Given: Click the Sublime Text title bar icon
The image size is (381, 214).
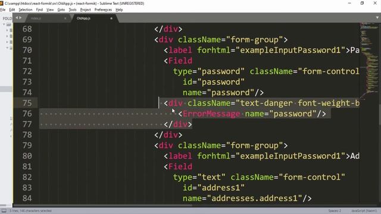Looking at the screenshot, I should pos(2,3).
